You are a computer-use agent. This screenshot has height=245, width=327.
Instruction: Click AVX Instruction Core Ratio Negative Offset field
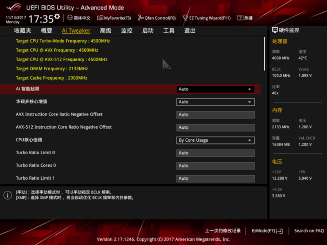(x=215, y=115)
